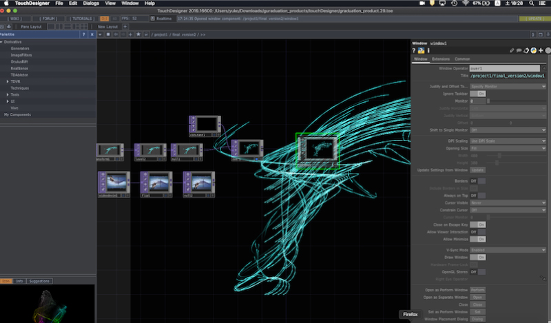Toggle the Ignore Taskbar switch
The width and height of the screenshot is (551, 323).
click(x=478, y=94)
